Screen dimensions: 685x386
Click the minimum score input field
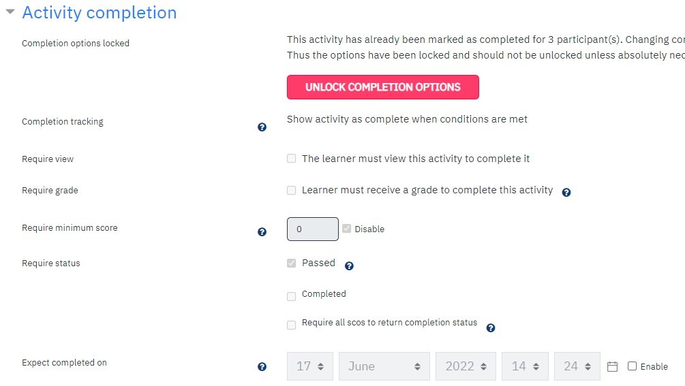tap(313, 229)
